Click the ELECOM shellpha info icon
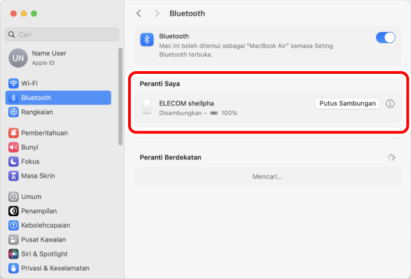The height and width of the screenshot is (279, 411). point(390,104)
